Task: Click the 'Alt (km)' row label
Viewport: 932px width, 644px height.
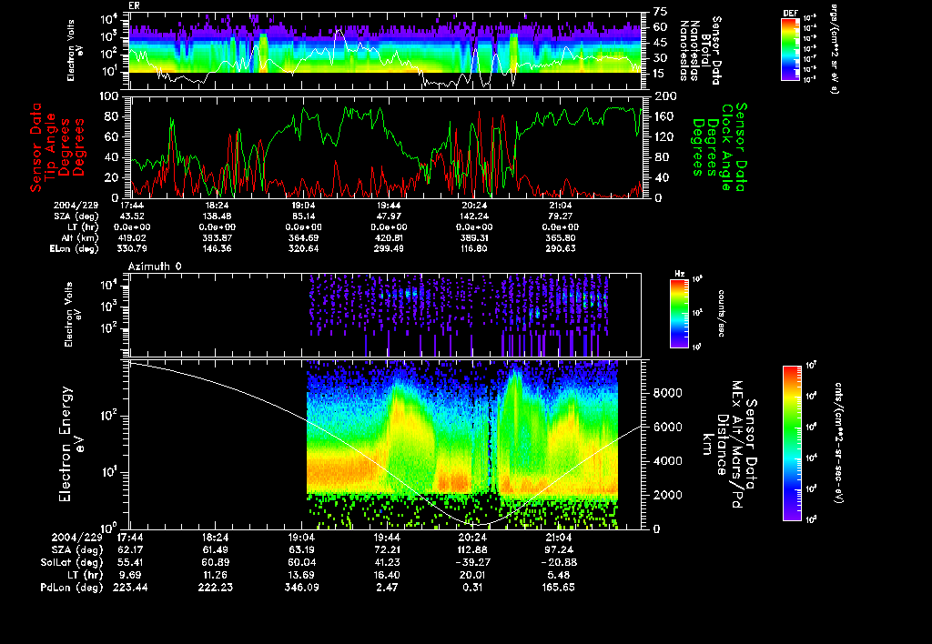Action: click(80, 237)
